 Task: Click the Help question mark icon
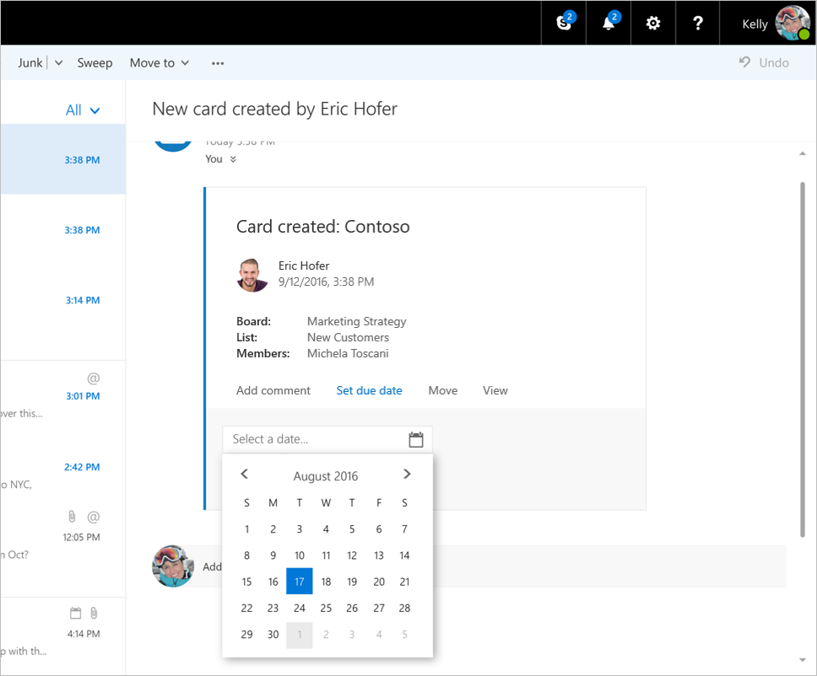[697, 24]
